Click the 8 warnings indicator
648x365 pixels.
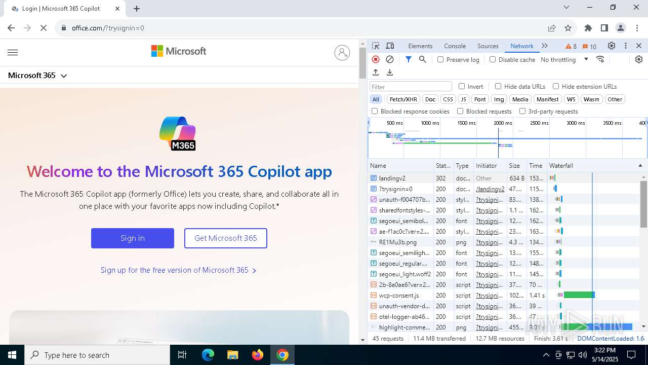click(571, 46)
